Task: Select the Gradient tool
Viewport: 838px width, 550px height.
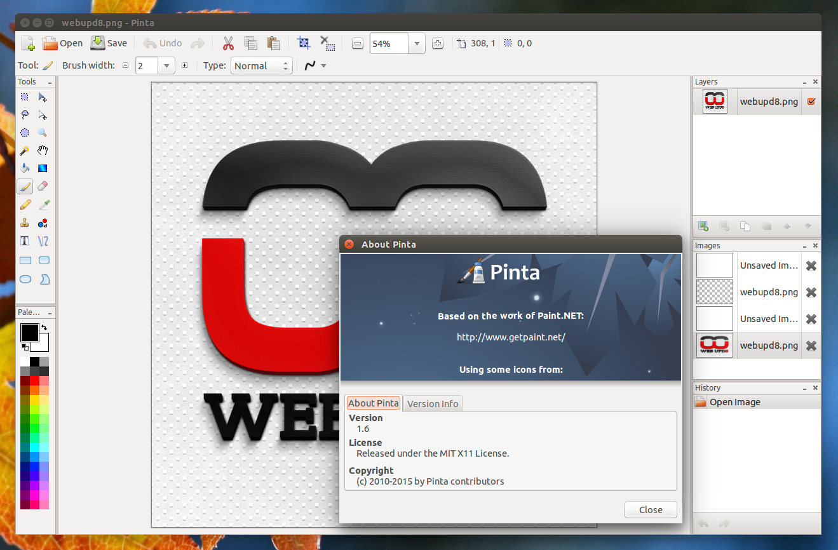Action: tap(43, 168)
